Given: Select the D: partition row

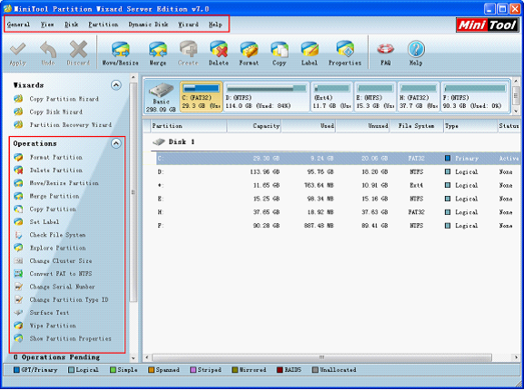Looking at the screenshot, I should (338, 172).
